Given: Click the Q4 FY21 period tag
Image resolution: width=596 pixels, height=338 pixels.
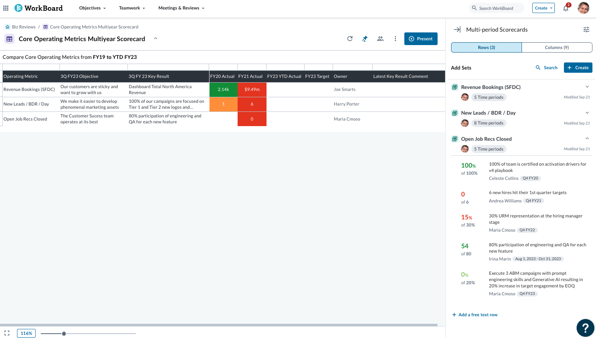Looking at the screenshot, I should (x=533, y=201).
